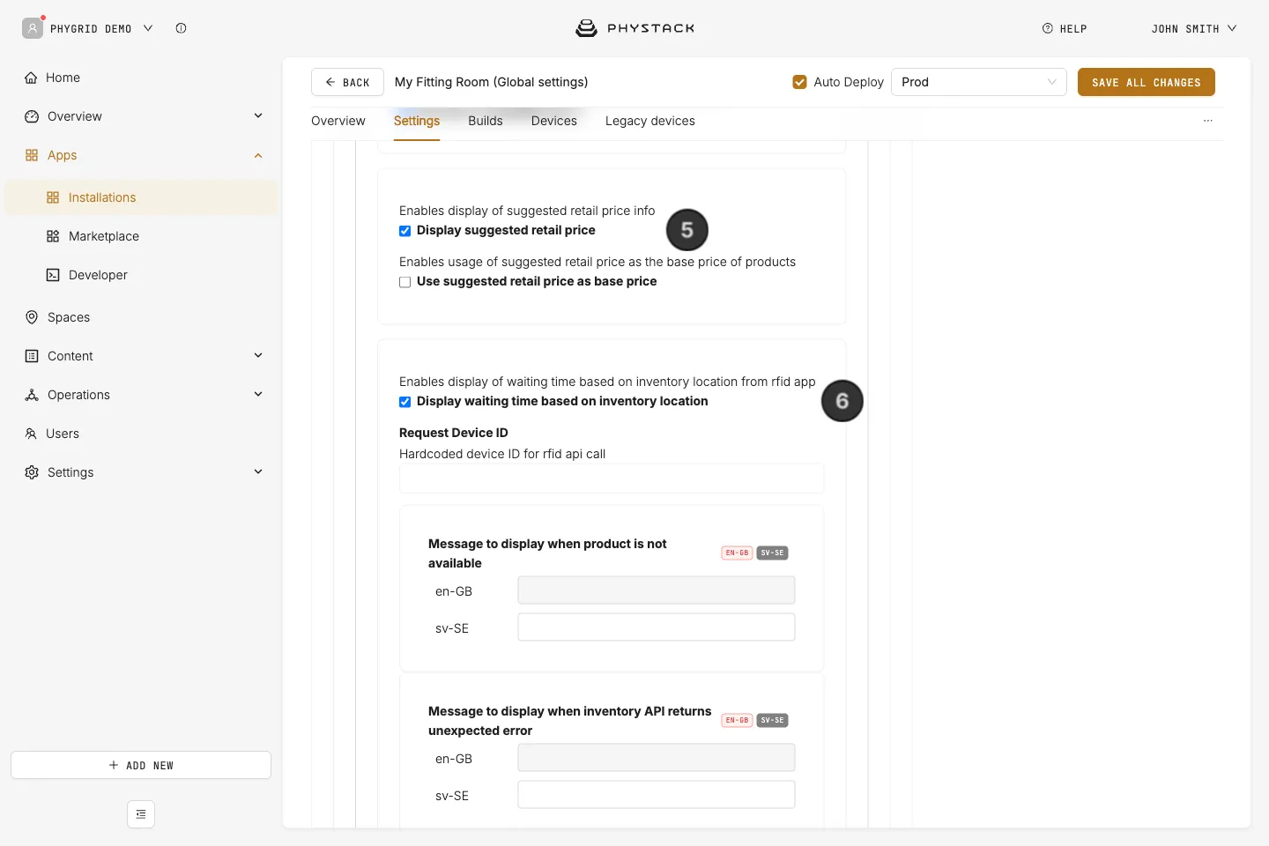Click sv-SE field for product not available message
Screen dimensions: 1269x846
coord(657,627)
